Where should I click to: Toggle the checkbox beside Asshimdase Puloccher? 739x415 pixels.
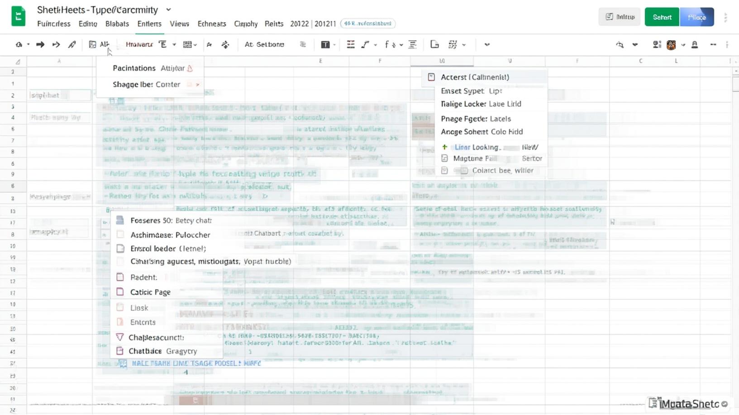(x=120, y=235)
